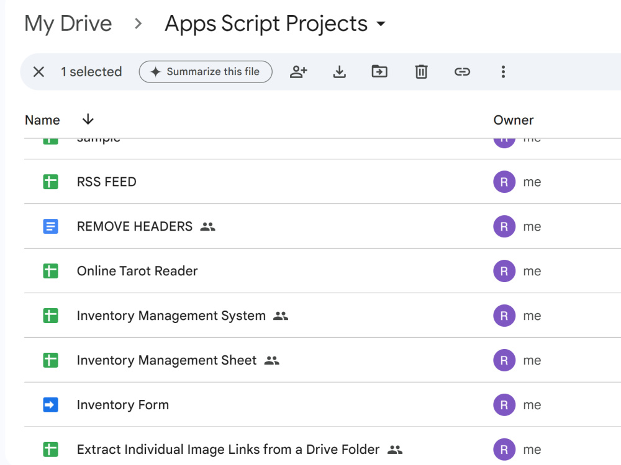Move selected file to trash

click(421, 71)
